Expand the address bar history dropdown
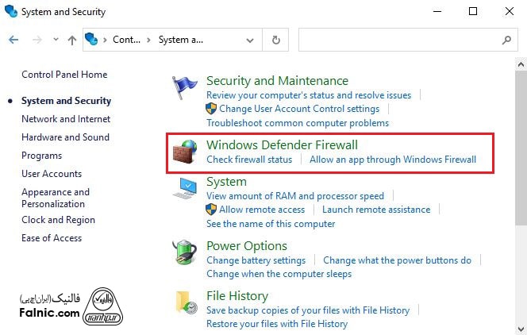This screenshot has height=335, width=527. pos(253,40)
